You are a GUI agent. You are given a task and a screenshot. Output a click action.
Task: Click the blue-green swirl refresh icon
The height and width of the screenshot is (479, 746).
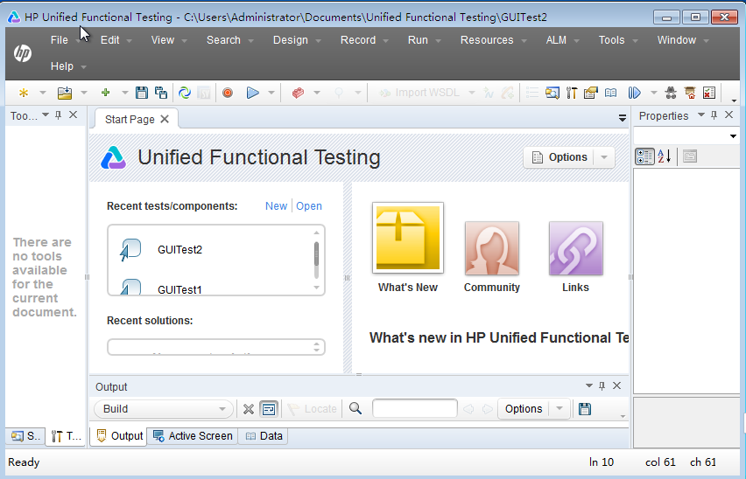coord(185,93)
